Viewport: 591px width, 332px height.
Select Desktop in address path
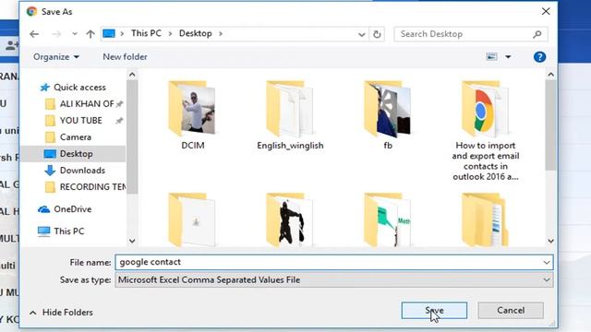(x=195, y=33)
